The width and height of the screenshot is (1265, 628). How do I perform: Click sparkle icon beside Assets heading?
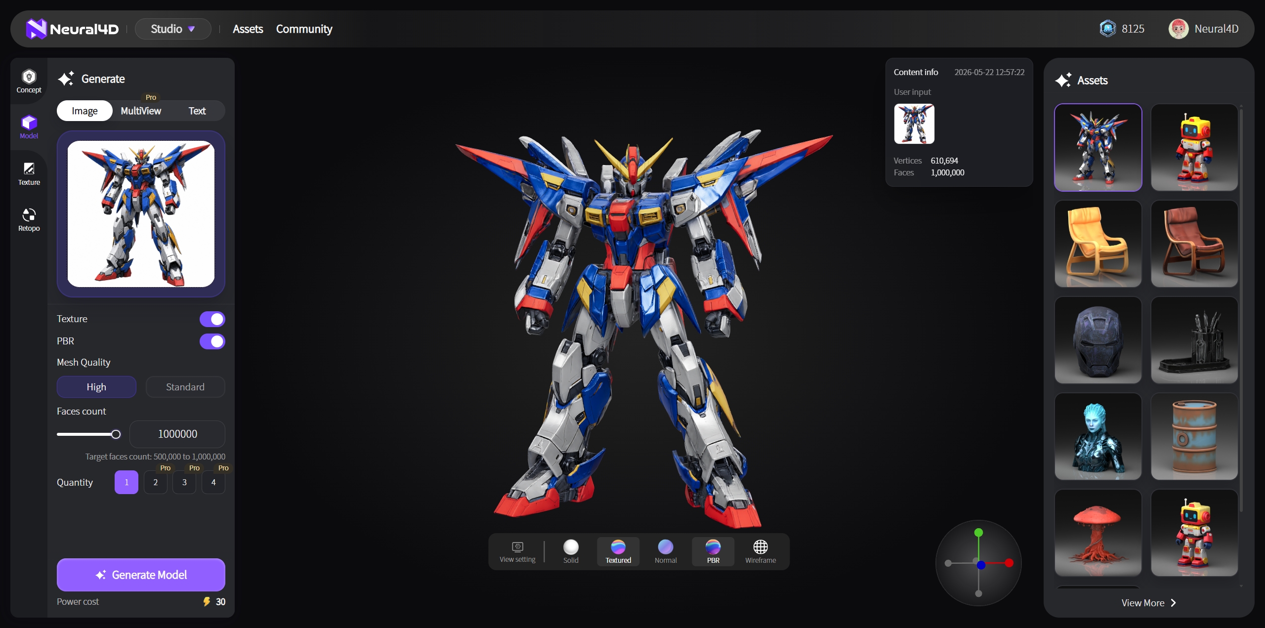click(1063, 80)
